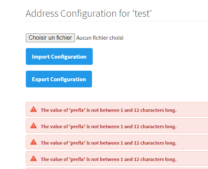Click the warning triangle in the first prefix alert
208x169 pixels.
[33, 109]
